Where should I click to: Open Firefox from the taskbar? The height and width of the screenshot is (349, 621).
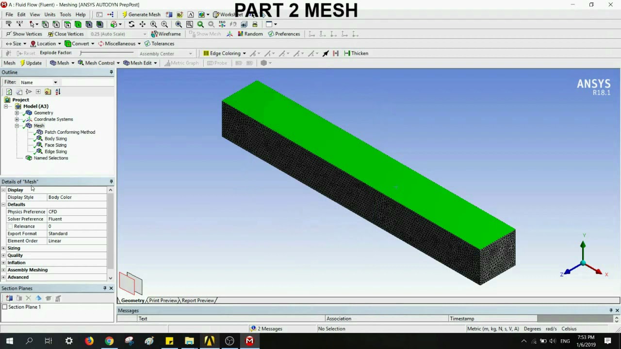click(89, 341)
